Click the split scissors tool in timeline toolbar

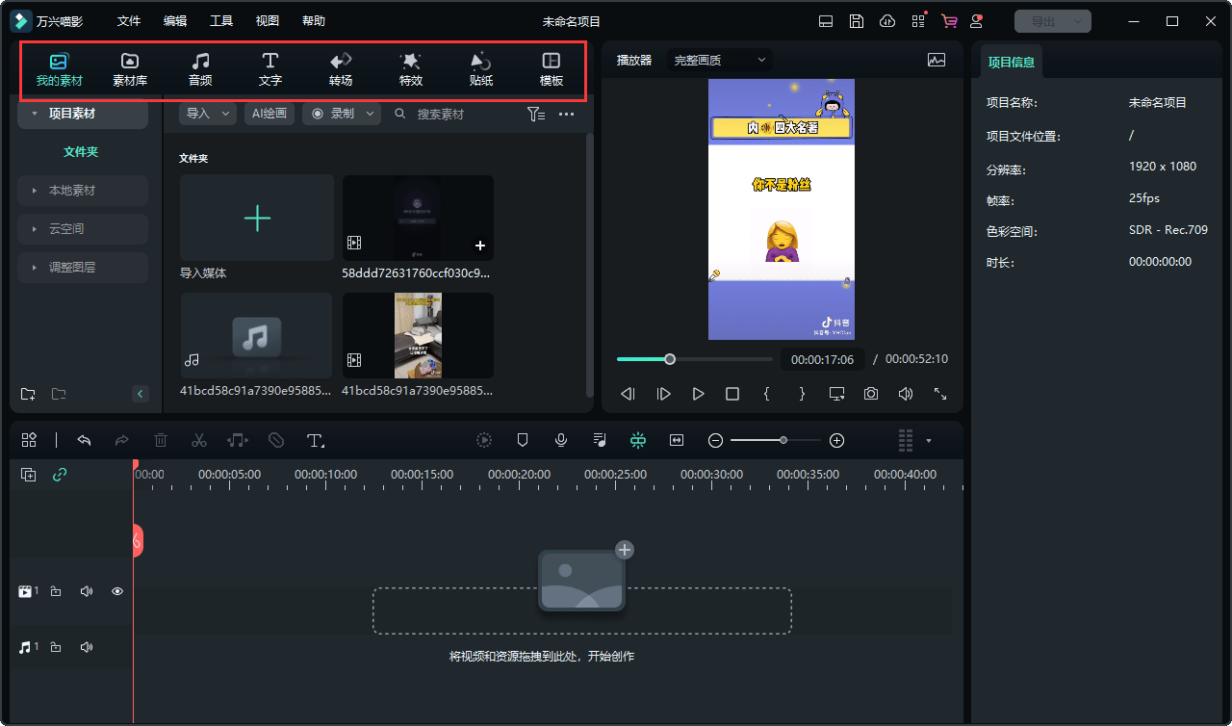point(199,440)
